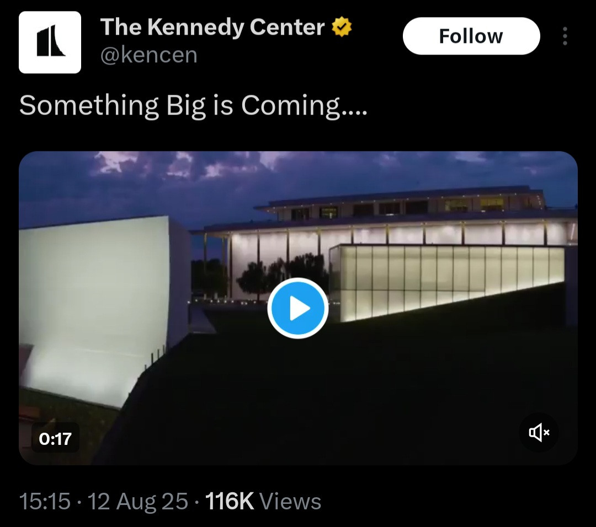Click The Kennedy Center display name
Viewport: 596px width, 527px height.
tap(212, 27)
